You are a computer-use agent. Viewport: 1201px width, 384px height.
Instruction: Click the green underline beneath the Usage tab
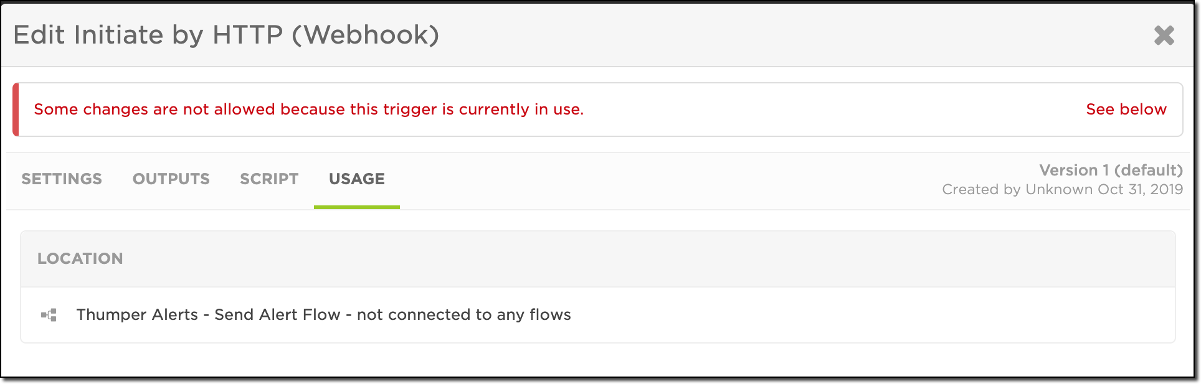point(356,207)
